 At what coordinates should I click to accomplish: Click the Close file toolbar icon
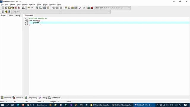(16, 8)
